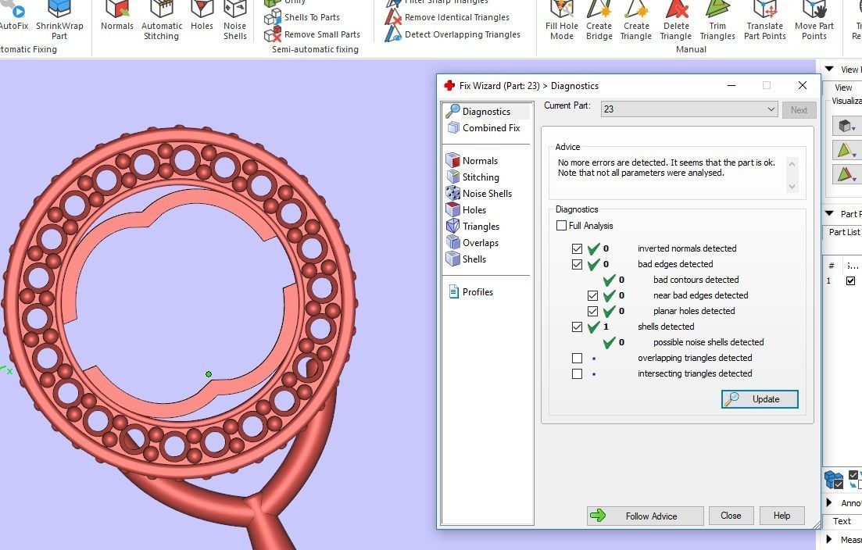Select the Delete Triangle tool
The width and height of the screenshot is (862, 550).
676,20
